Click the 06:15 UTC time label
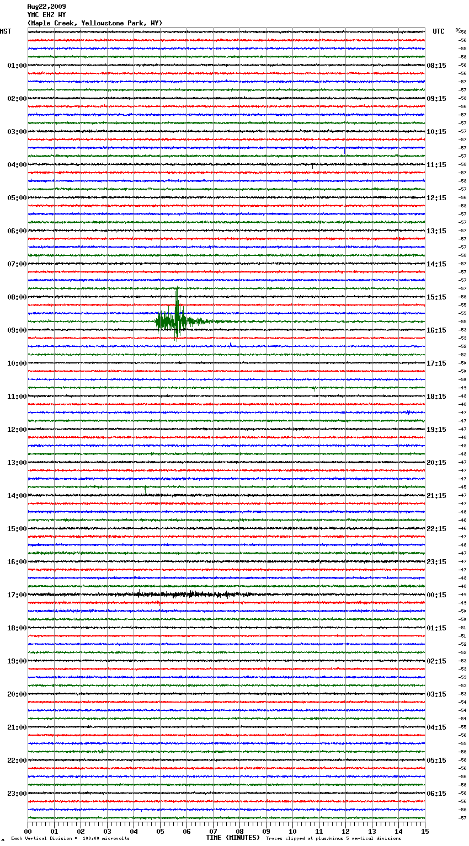469x846 pixels. click(x=436, y=794)
